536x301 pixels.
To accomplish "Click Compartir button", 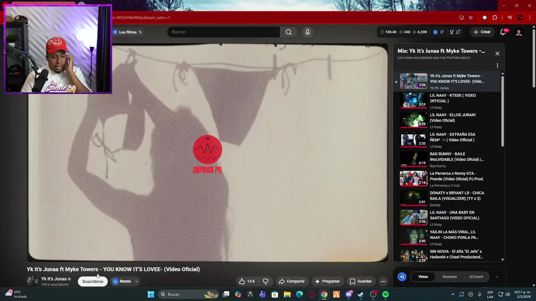I will pyautogui.click(x=291, y=281).
